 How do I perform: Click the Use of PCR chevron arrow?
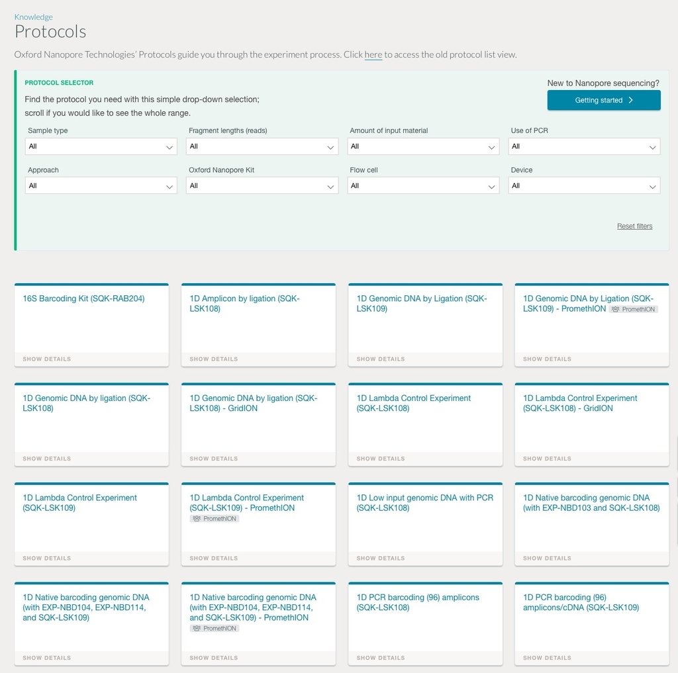[652, 148]
